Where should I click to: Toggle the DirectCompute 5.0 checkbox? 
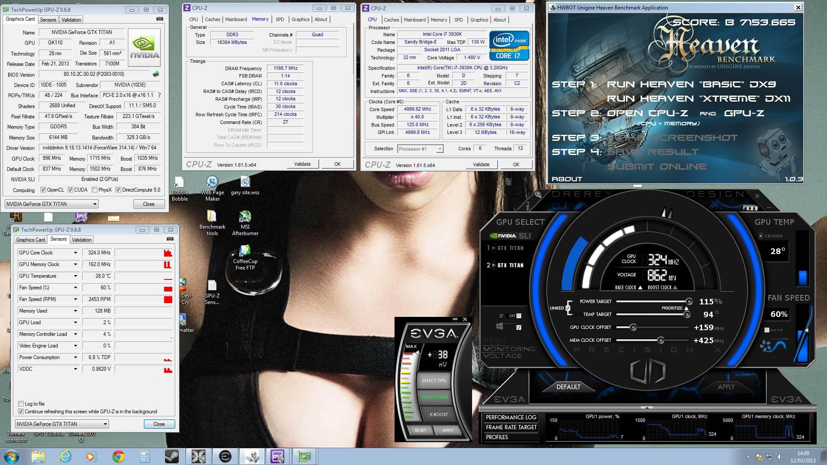(118, 190)
